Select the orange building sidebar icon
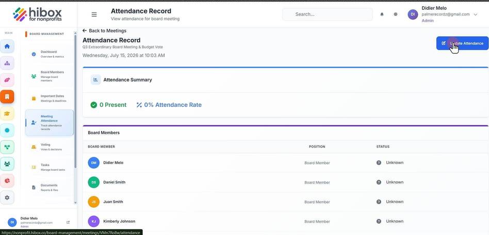Image resolution: width=489 pixels, height=235 pixels. point(7,97)
